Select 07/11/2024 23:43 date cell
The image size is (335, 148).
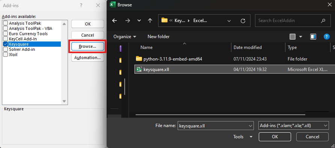pyautogui.click(x=250, y=59)
